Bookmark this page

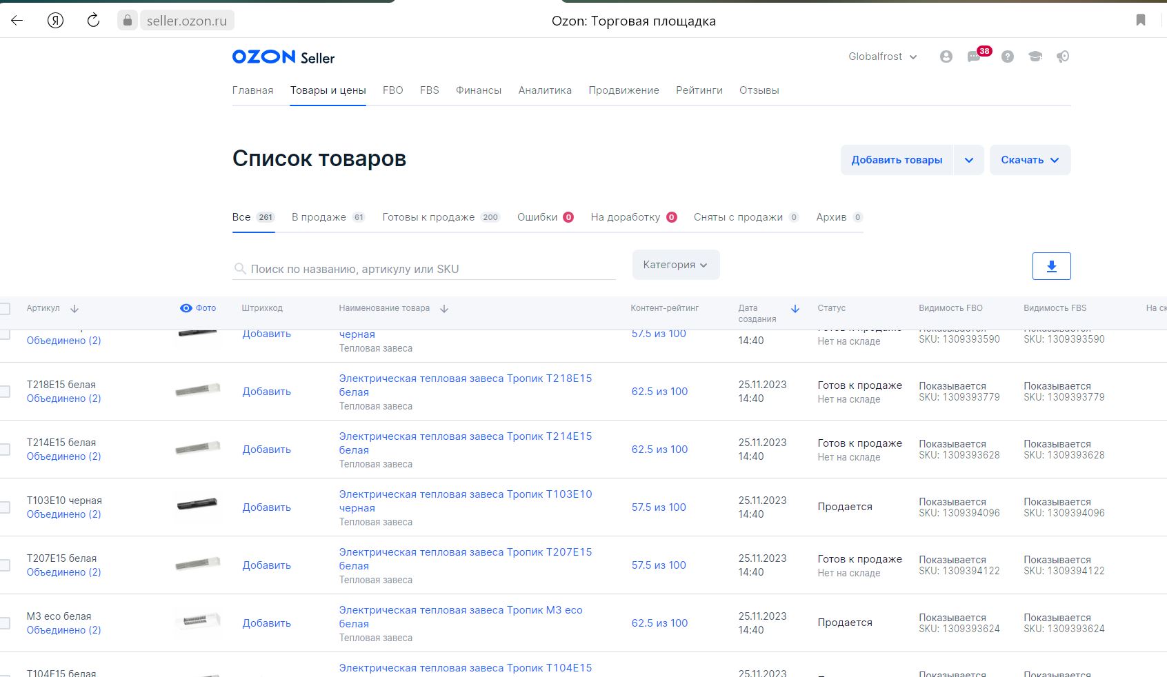1141,20
